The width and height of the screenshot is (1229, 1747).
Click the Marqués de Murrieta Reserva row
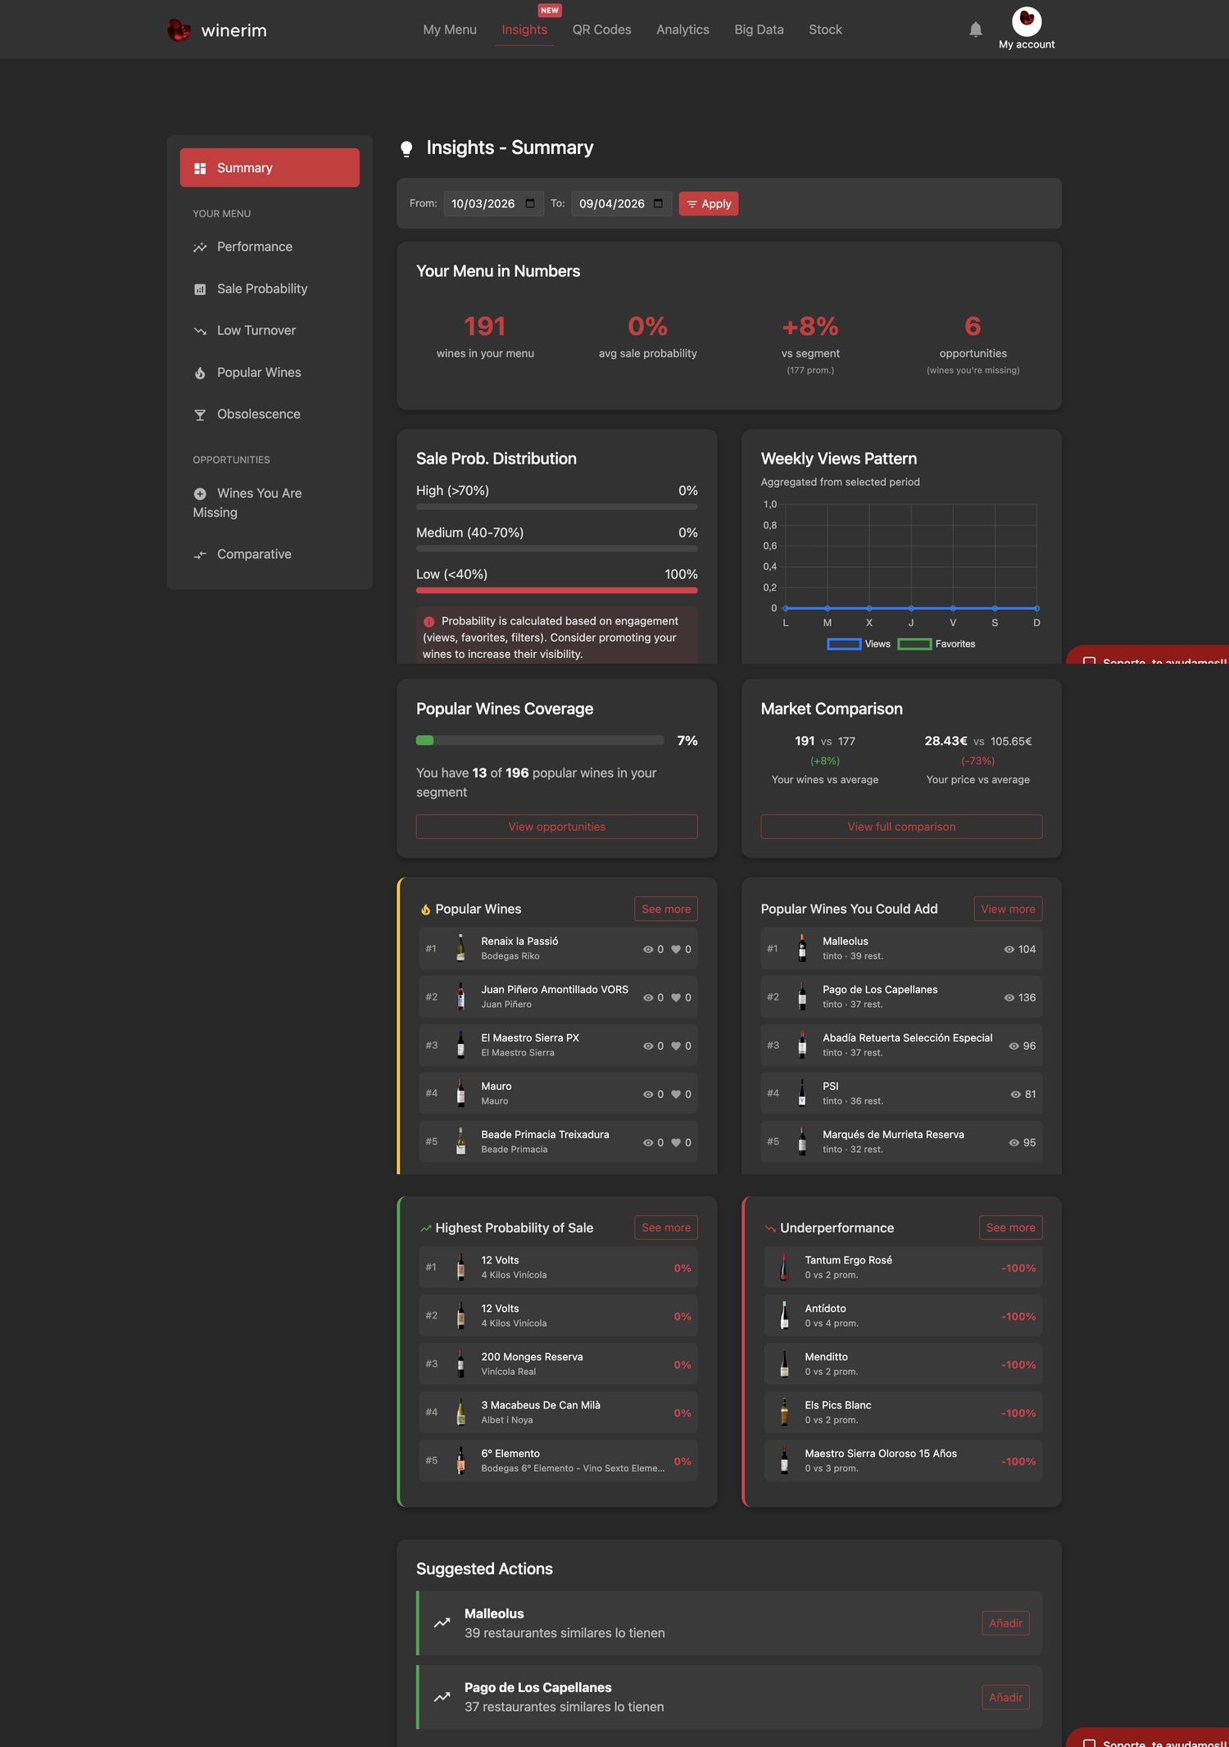[901, 1142]
